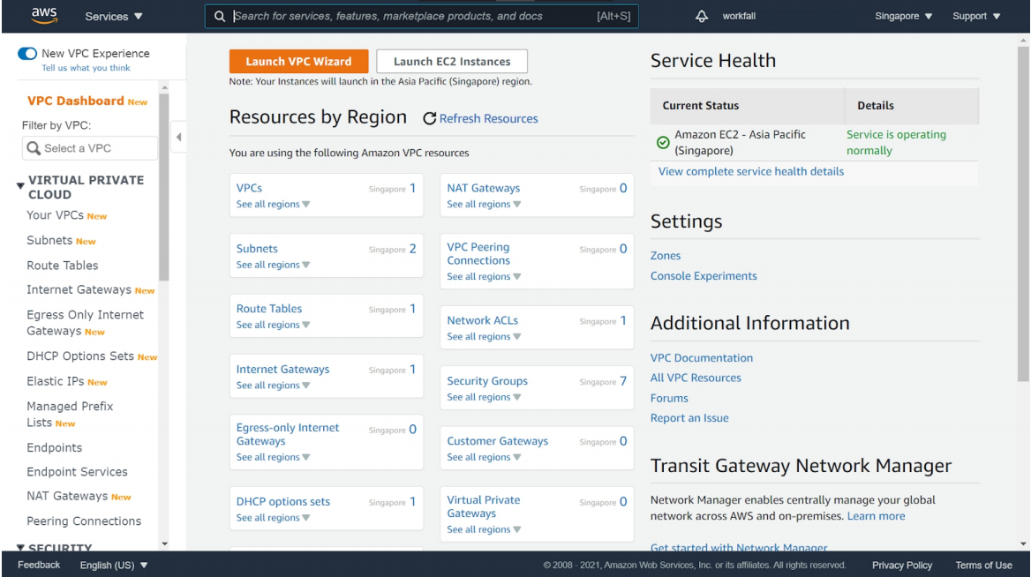This screenshot has height=577, width=1031.
Task: Click the magnifier icon in VPC filter
Action: point(34,148)
